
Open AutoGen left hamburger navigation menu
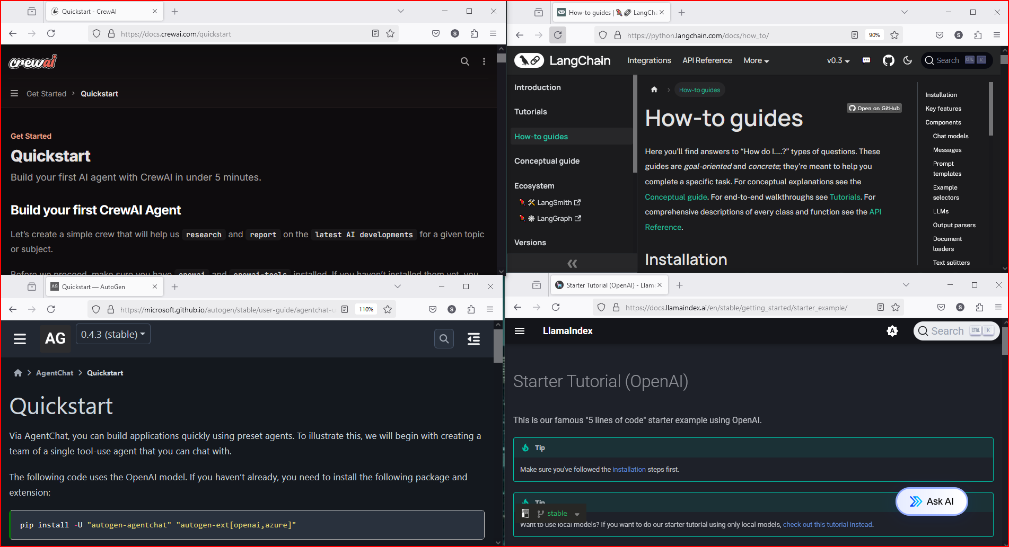pyautogui.click(x=20, y=338)
